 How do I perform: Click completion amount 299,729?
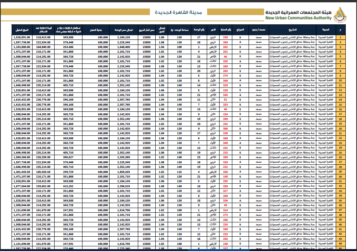pos(68,172)
